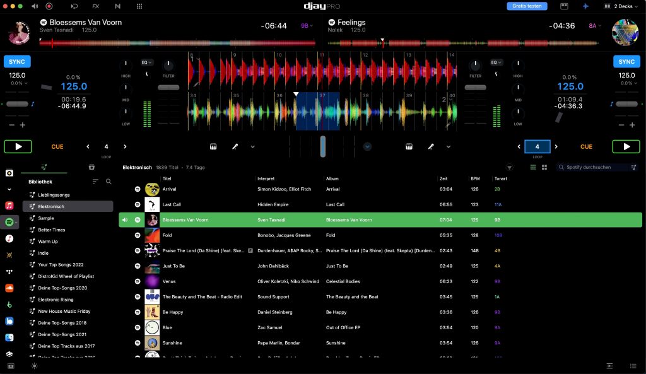Click the Gratis testen button

pyautogui.click(x=527, y=6)
